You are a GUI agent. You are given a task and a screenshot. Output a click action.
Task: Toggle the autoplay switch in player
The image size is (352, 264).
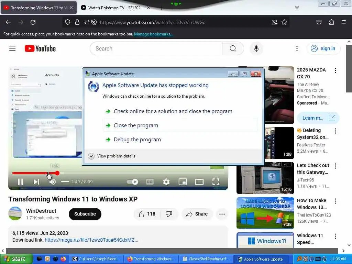132,182
